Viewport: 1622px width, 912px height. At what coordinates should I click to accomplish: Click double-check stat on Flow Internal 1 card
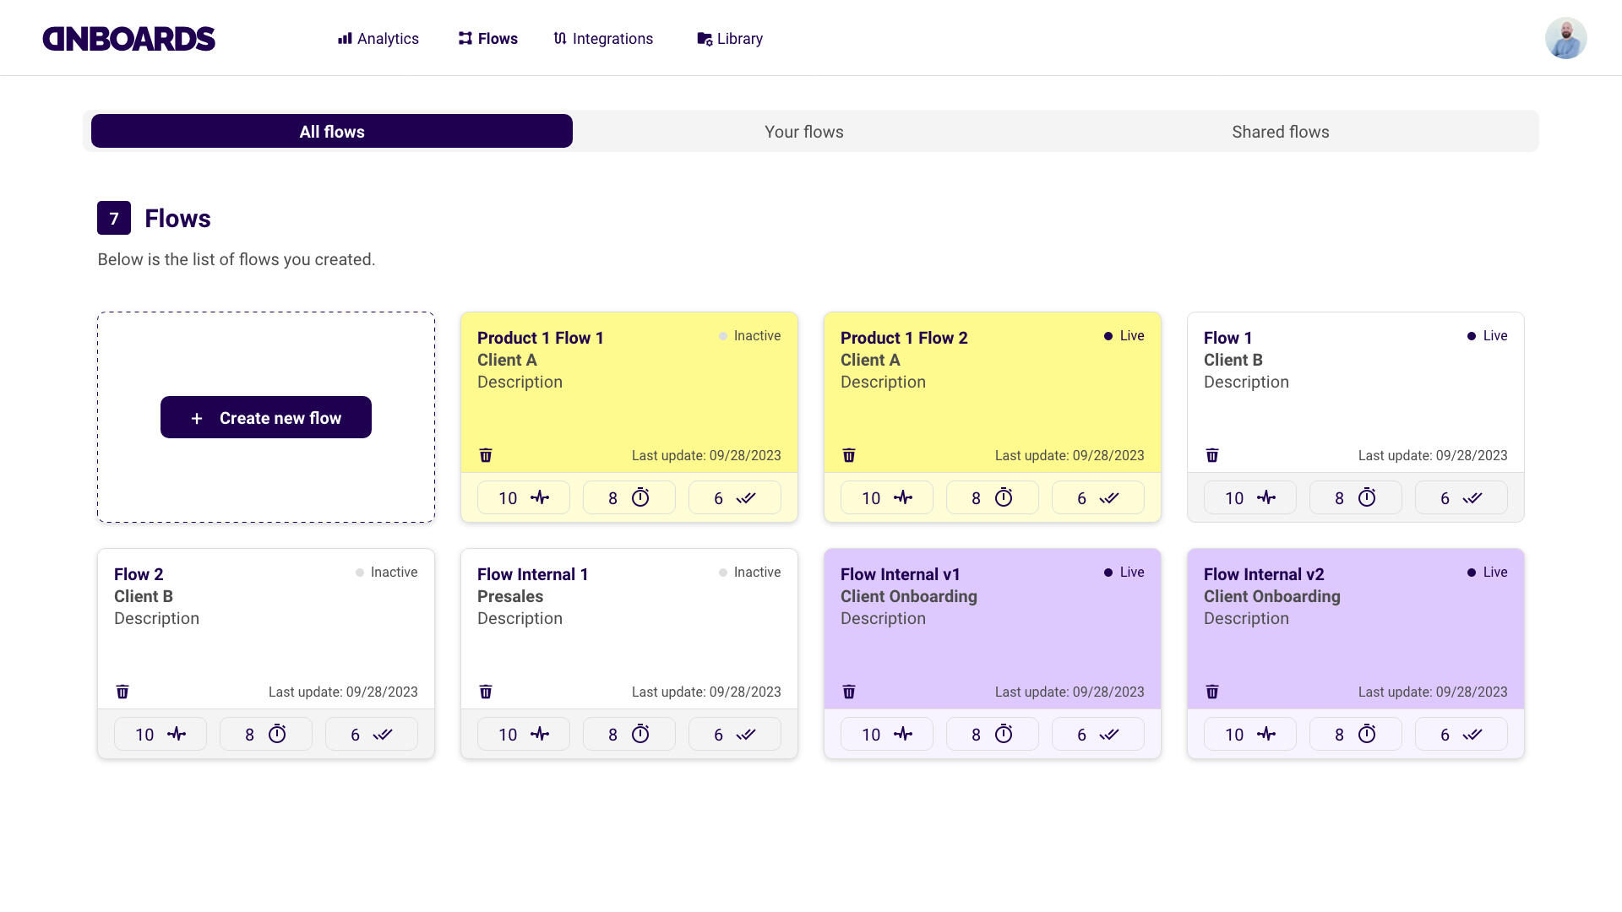[735, 734]
